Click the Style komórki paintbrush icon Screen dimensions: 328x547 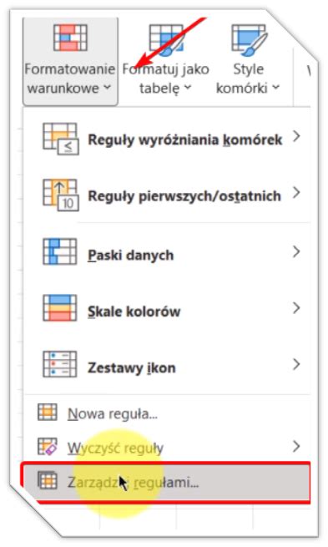tap(249, 40)
